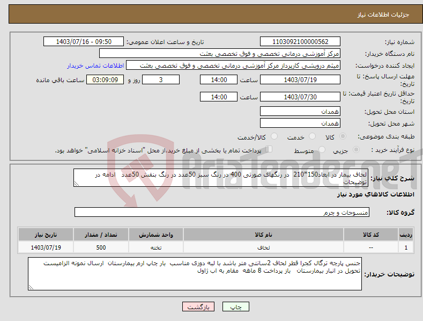Image resolution: width=423 pixels, height=321 pixels.
Task: Click the شرح کلی نیاز text area
Action: pos(221,178)
